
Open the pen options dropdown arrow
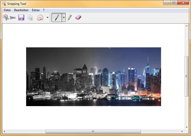(64, 18)
